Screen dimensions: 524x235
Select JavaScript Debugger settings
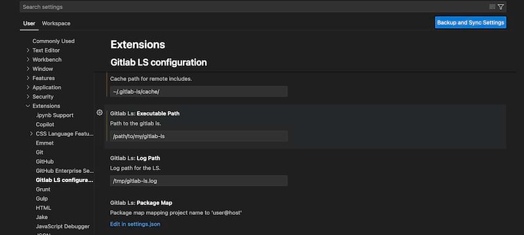tap(62, 227)
